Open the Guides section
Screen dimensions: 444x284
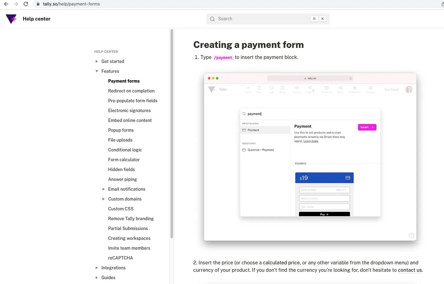108,278
